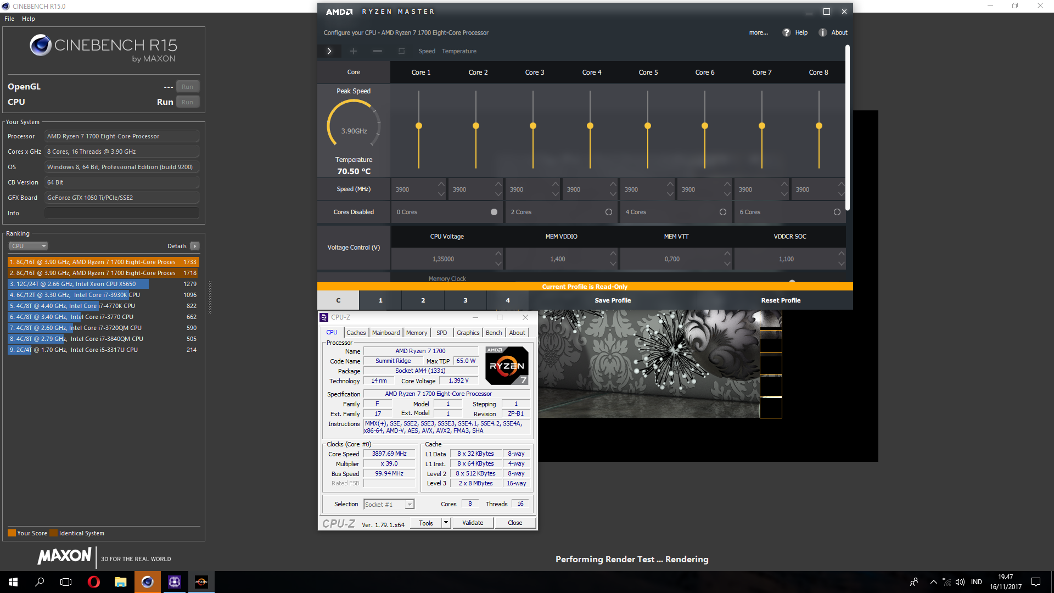1054x593 pixels.
Task: Switch to the Memory tab in CPU-Z
Action: (417, 333)
